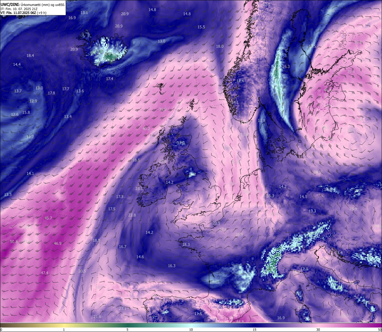
Task: Click the 14.6 value on the map
Action: pos(140,257)
